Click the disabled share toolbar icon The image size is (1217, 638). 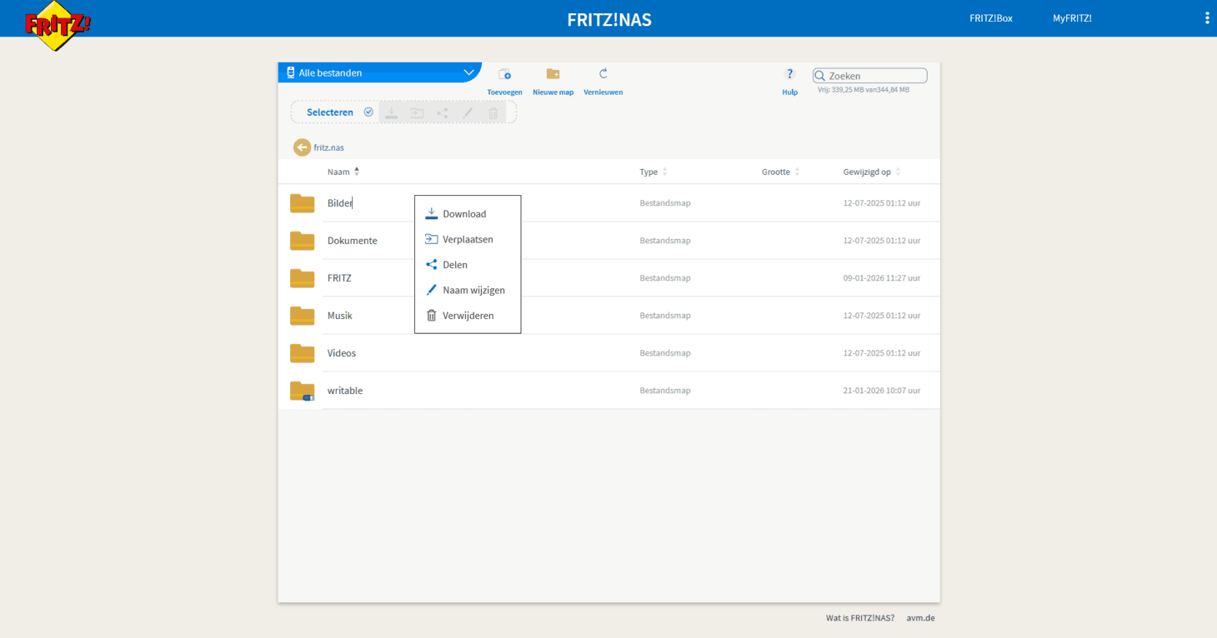point(443,112)
